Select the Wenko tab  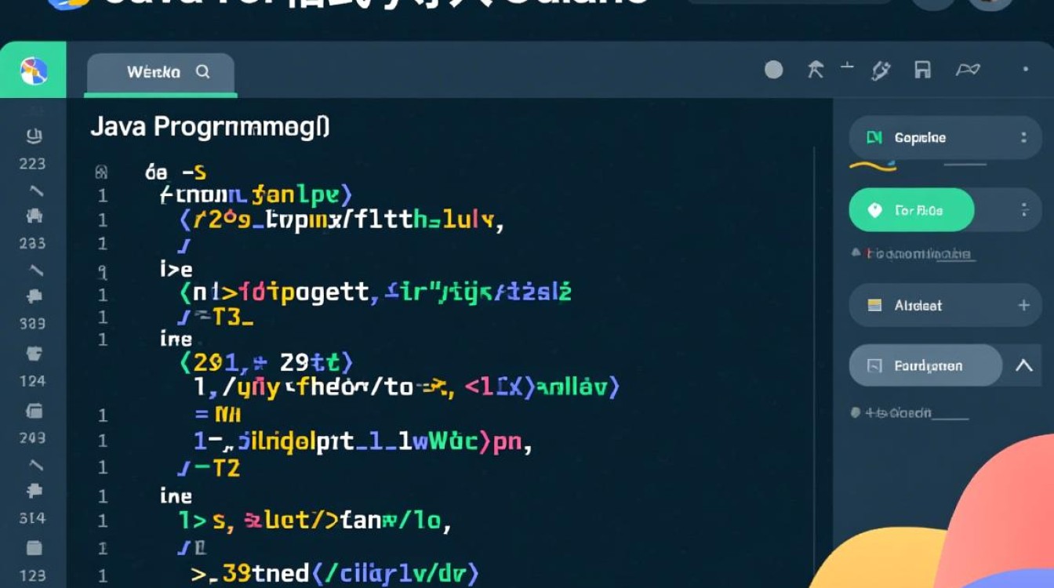pyautogui.click(x=160, y=73)
